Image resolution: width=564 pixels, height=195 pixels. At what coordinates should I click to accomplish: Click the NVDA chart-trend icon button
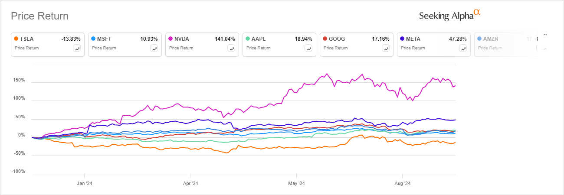(231, 49)
